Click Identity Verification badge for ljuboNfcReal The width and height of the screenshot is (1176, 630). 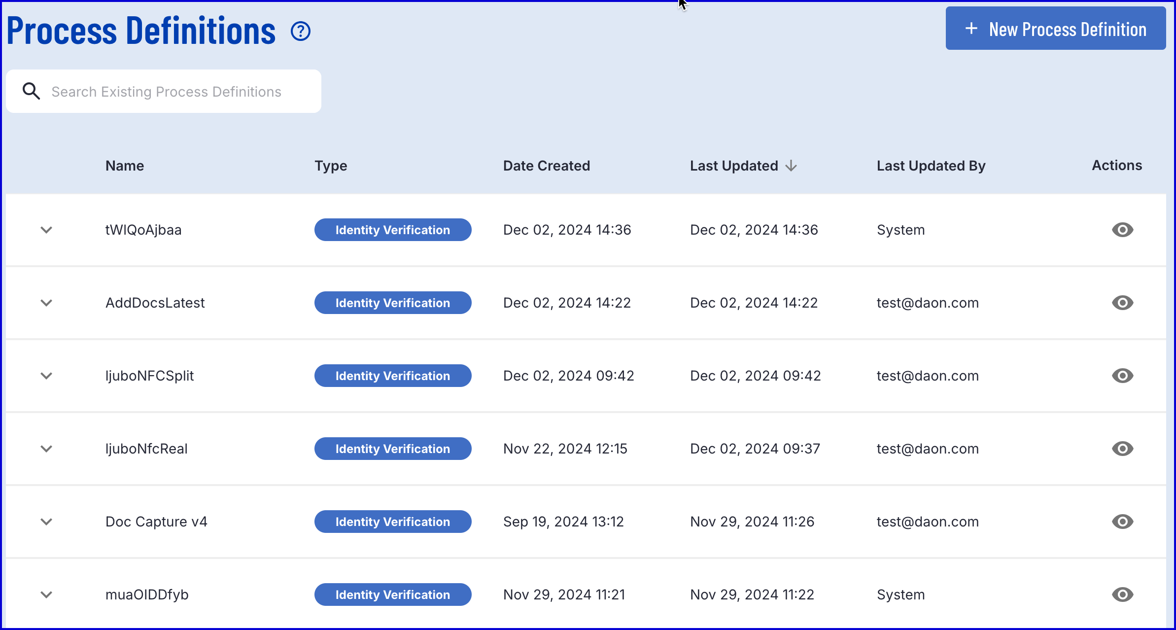click(393, 449)
